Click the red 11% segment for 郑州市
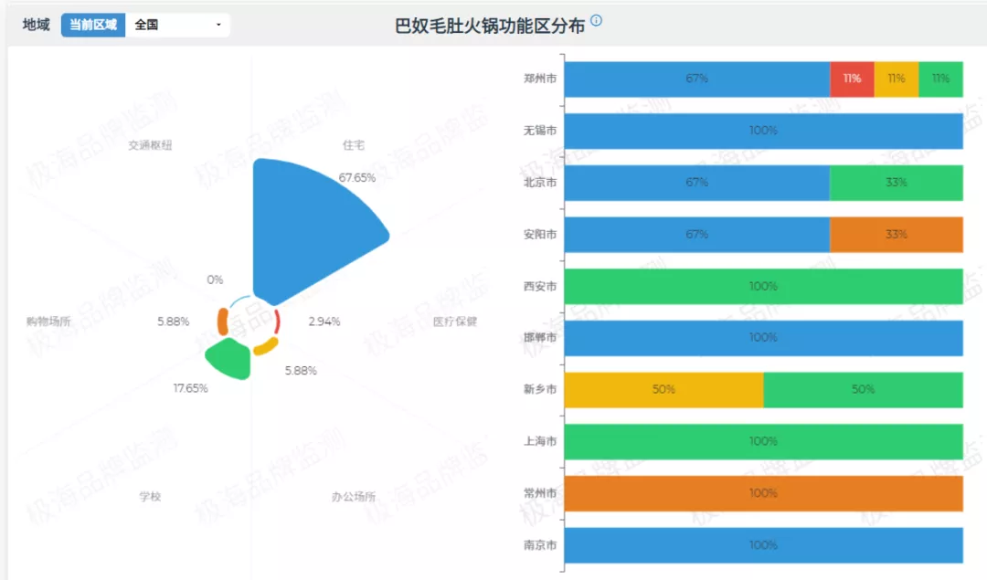This screenshot has width=987, height=580. (x=852, y=79)
